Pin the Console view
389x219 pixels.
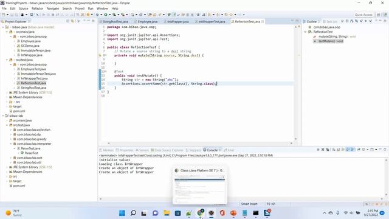click(359, 150)
